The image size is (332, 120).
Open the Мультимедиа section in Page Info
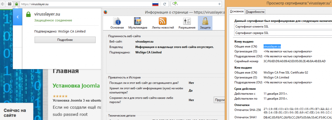click(137, 23)
